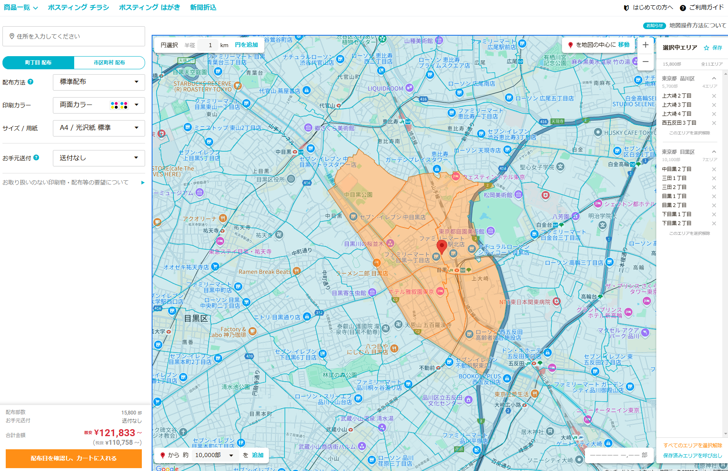Remove 上大崎４丁目 from selected areas
The height and width of the screenshot is (471, 728).
pos(714,114)
